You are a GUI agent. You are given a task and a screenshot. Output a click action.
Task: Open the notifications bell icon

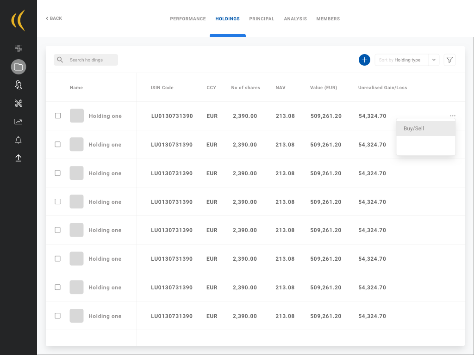coord(19,140)
